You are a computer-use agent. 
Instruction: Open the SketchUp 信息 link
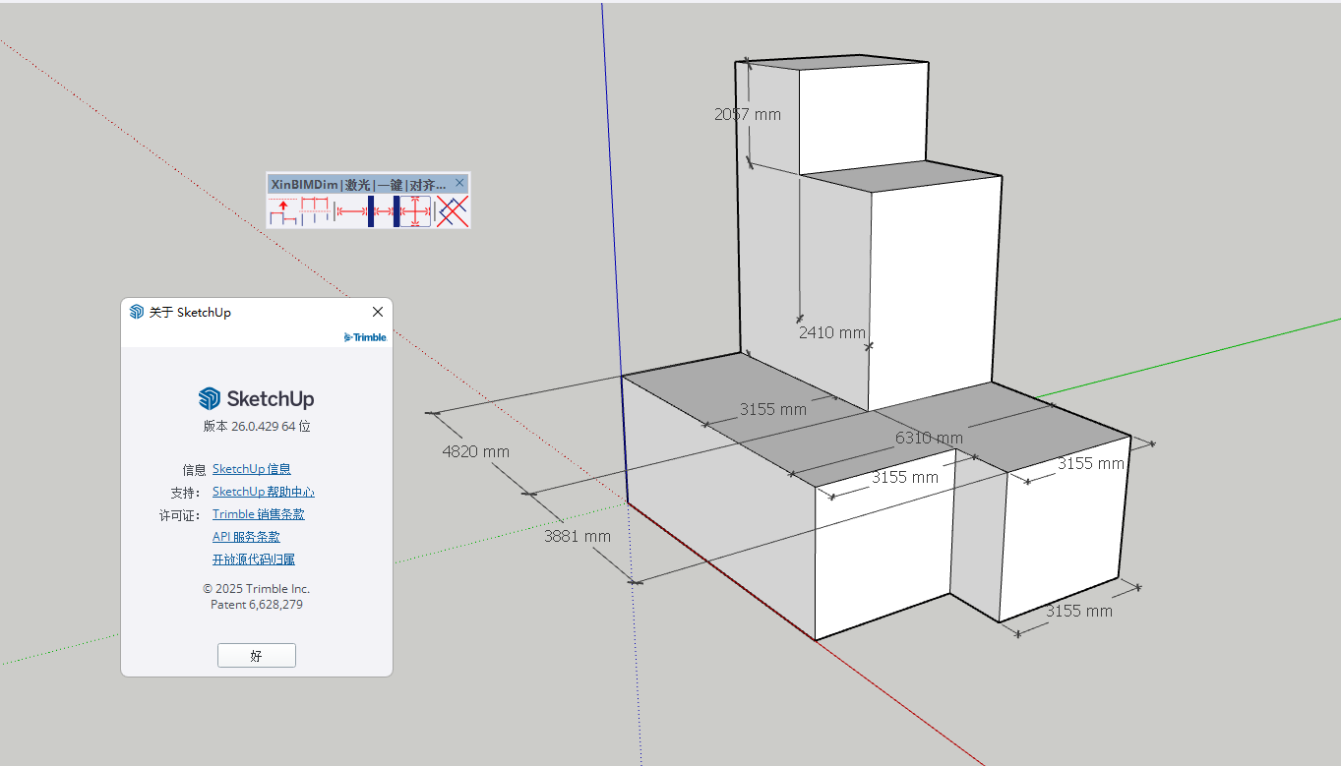(251, 469)
